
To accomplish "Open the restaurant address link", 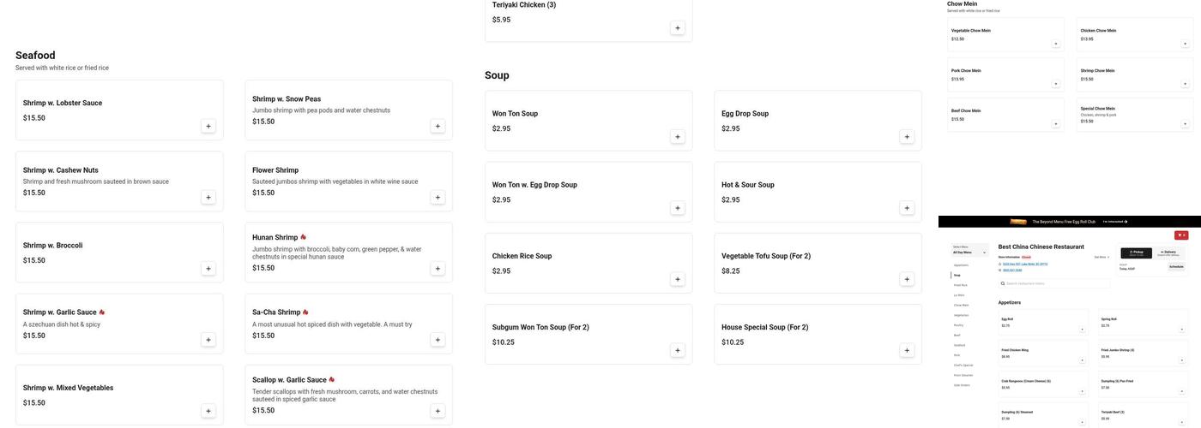I will (x=1025, y=264).
